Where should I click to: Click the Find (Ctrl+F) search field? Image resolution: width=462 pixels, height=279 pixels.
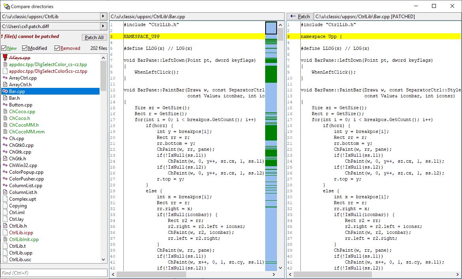(x=54, y=273)
